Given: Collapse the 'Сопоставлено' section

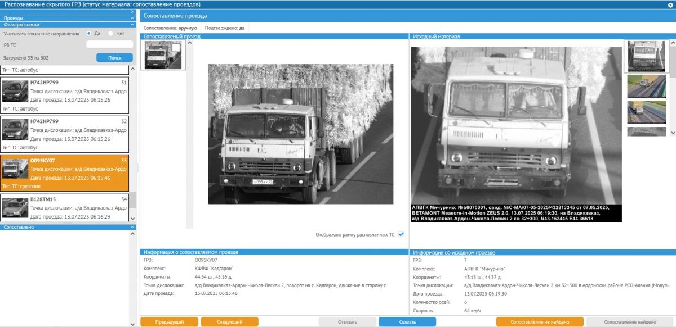Looking at the screenshot, I should click(x=132, y=227).
